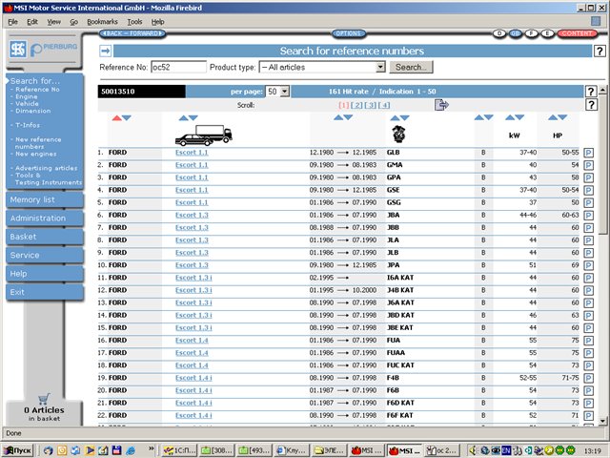The height and width of the screenshot is (458, 610).
Task: Sort HP column descending
Action: 562,117
